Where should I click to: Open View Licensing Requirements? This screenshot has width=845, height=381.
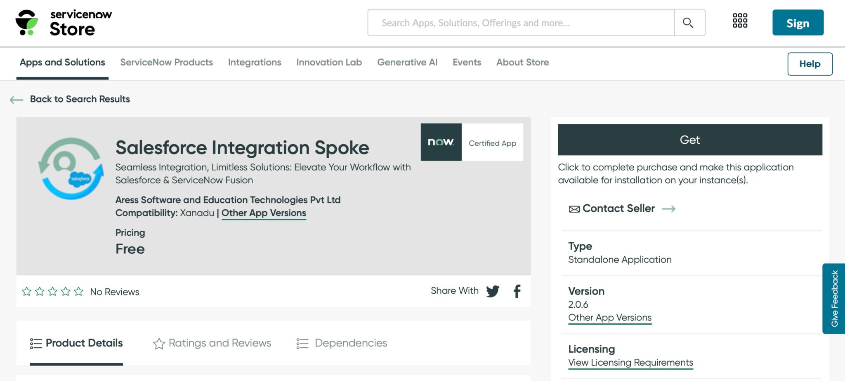click(630, 362)
